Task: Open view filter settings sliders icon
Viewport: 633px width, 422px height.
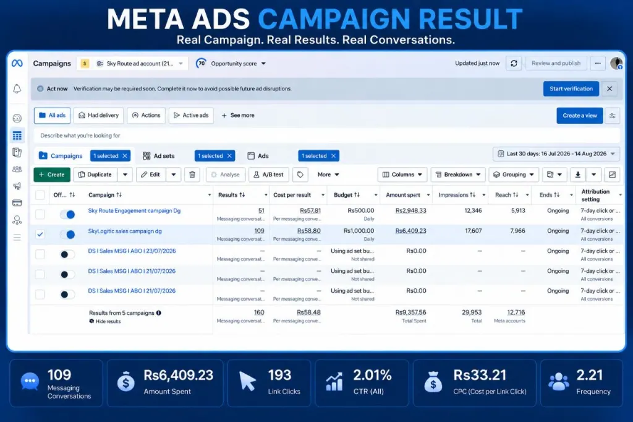Action: coord(613,116)
